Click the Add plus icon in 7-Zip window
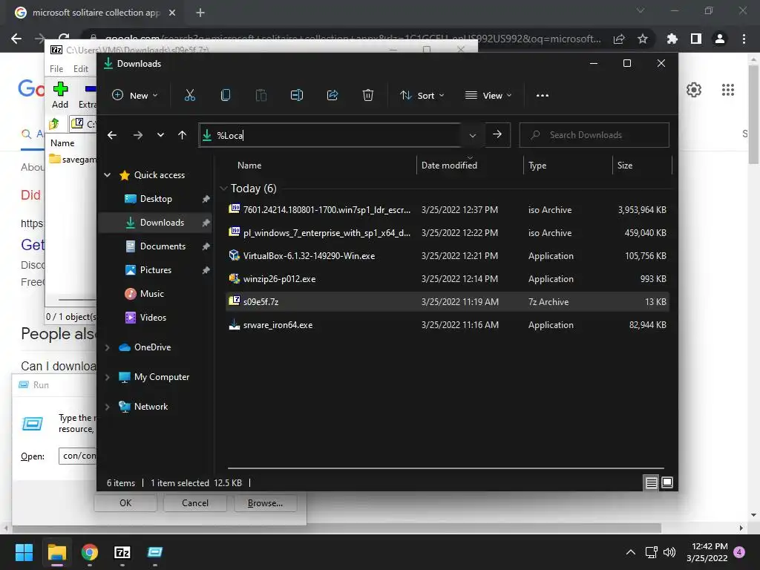 60,89
